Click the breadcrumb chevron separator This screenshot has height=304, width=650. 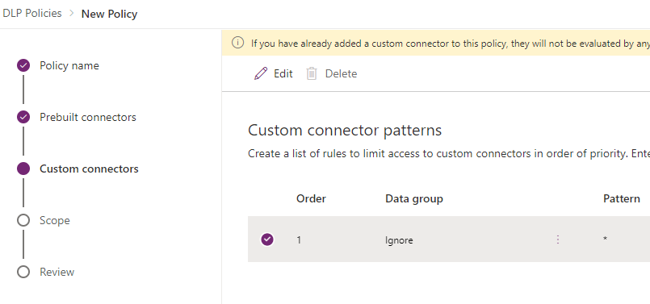point(71,13)
